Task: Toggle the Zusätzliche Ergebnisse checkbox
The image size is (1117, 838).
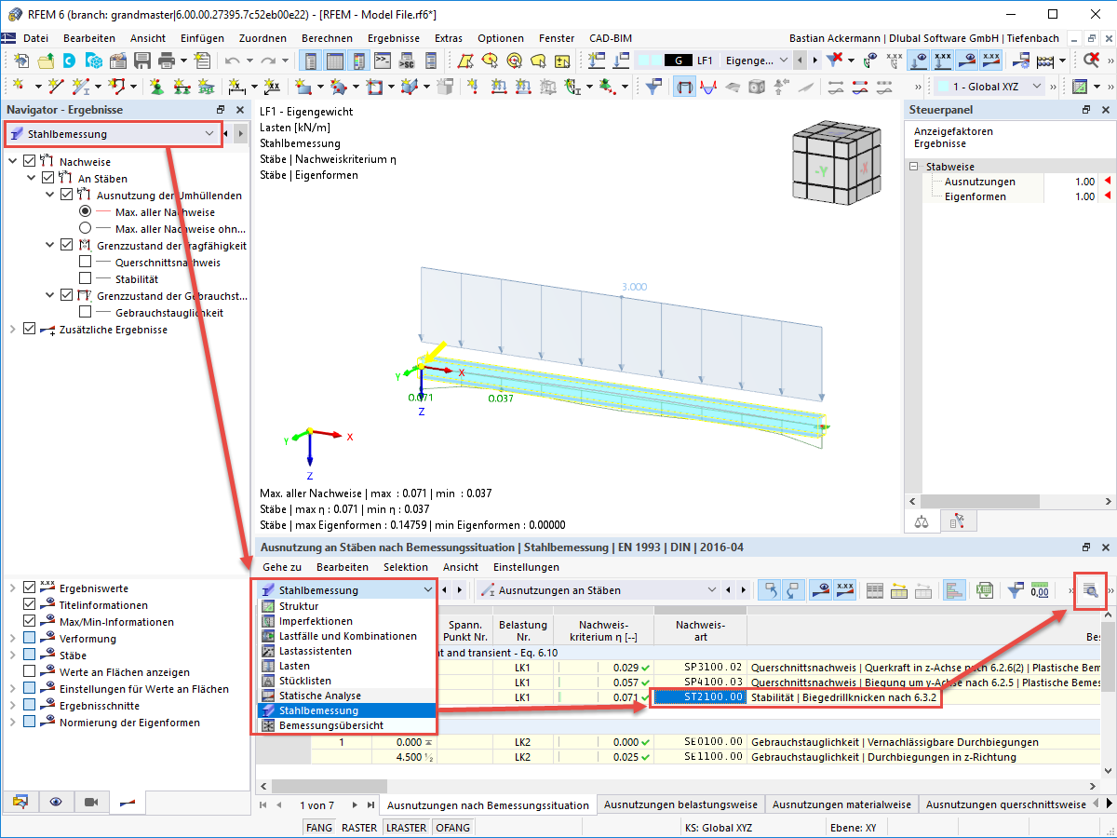Action: tap(29, 330)
